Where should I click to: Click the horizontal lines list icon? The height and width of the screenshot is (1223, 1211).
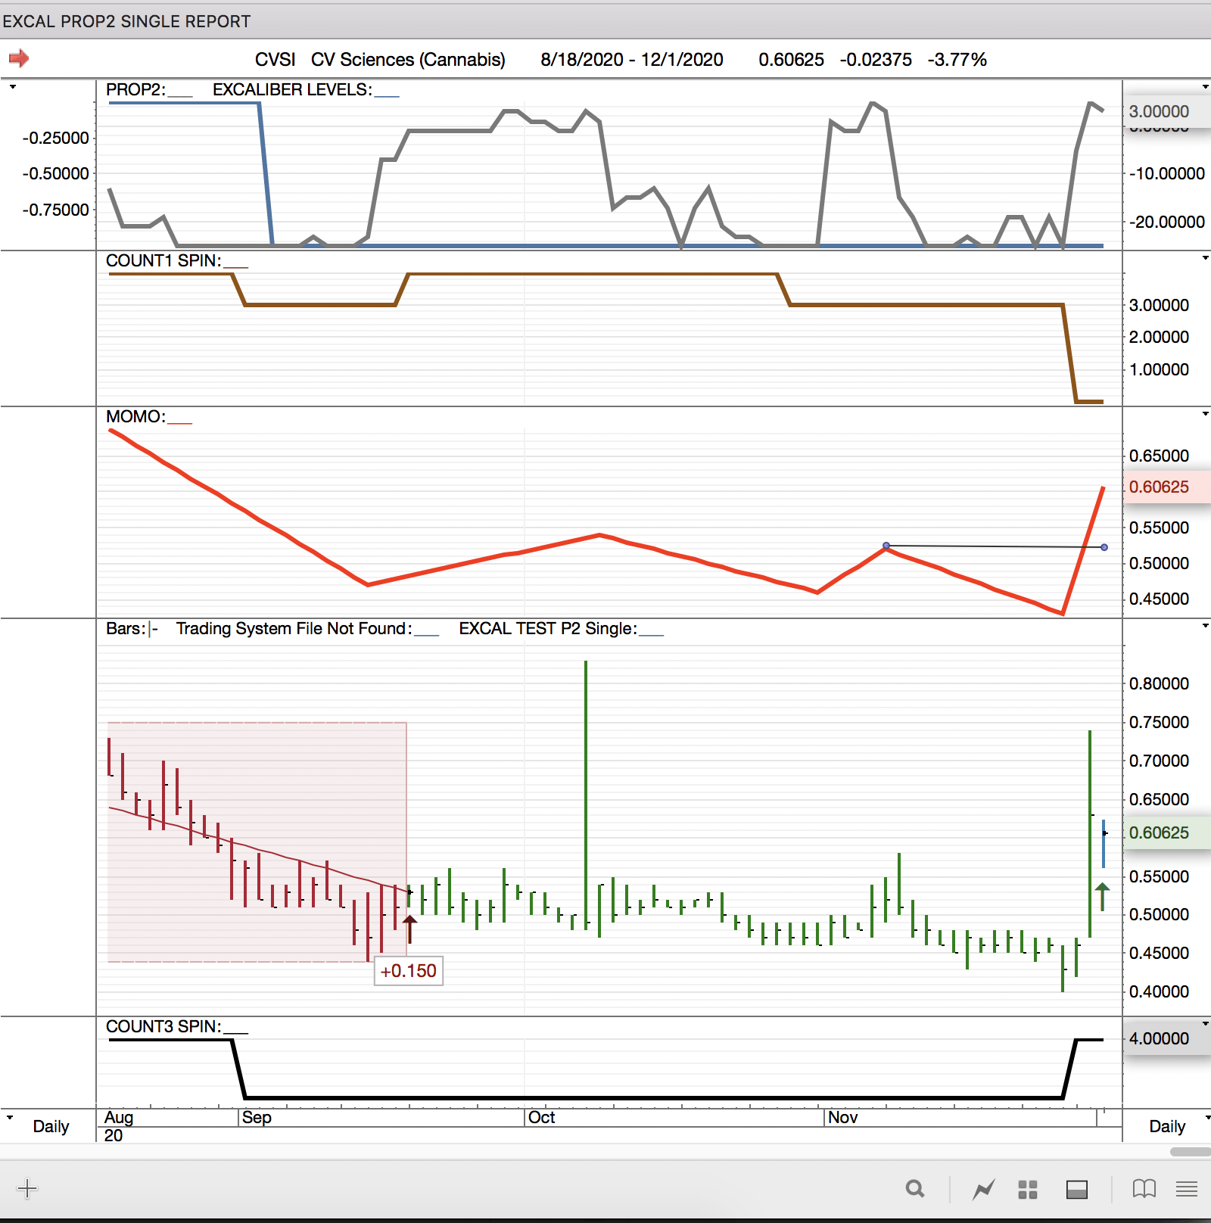1186,1190
